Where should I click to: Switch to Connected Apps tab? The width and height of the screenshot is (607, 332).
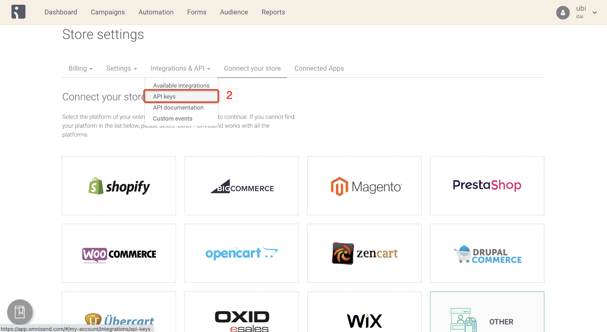319,68
